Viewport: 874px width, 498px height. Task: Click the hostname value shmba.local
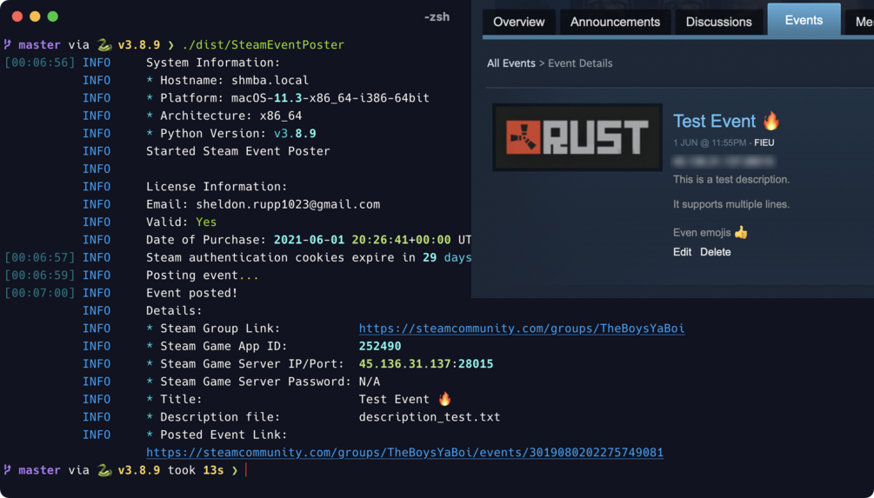[270, 80]
